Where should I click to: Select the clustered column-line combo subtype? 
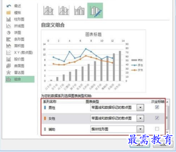[48, 10]
